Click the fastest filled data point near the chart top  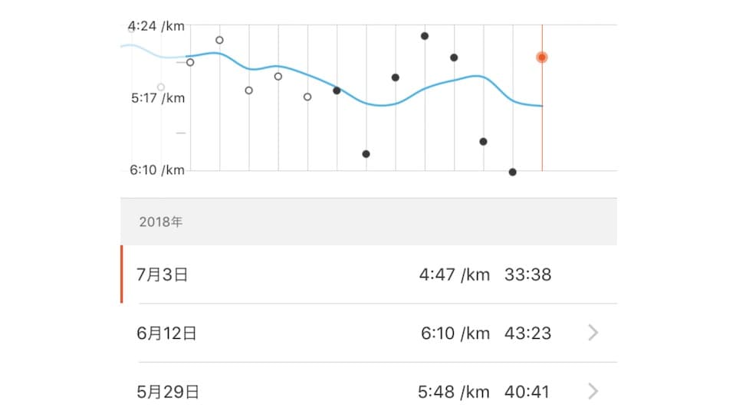click(424, 36)
